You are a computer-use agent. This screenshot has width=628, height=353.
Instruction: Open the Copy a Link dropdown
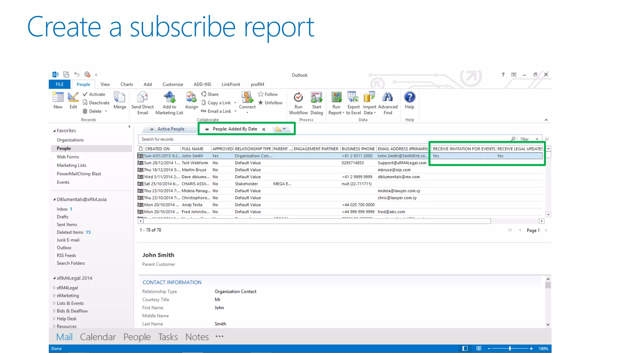(235, 103)
